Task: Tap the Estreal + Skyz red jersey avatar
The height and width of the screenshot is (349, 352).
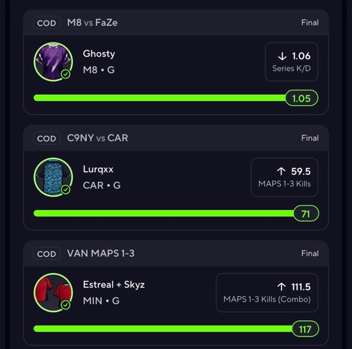Action: tap(53, 292)
